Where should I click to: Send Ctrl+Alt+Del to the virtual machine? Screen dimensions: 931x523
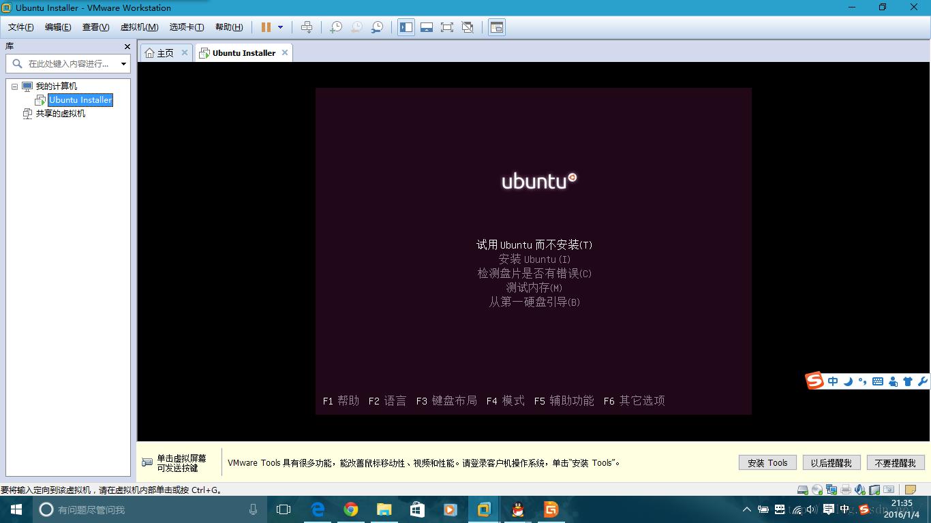tap(307, 27)
